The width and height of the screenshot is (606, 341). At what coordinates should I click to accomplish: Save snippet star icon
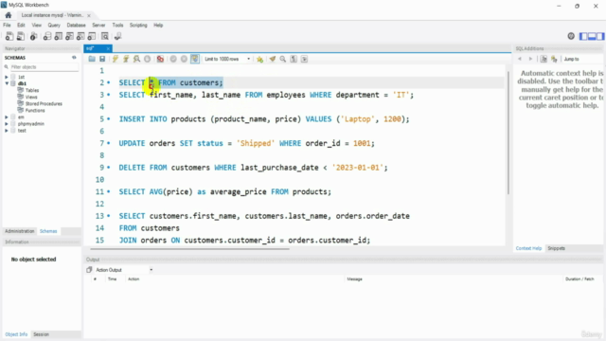coord(259,59)
